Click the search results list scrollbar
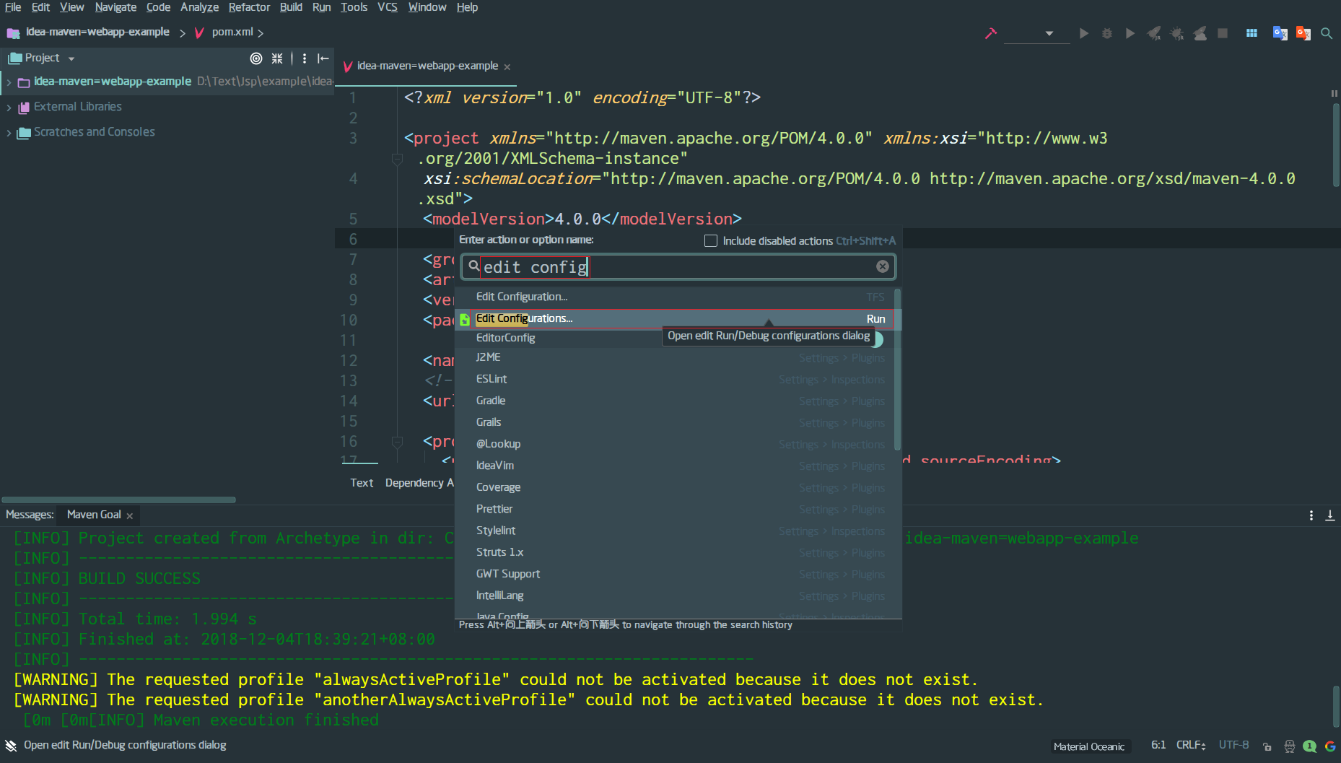Screen dimensions: 1341x763 898,370
